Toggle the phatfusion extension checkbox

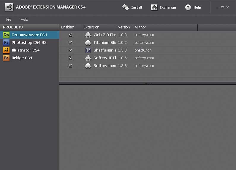[70, 50]
